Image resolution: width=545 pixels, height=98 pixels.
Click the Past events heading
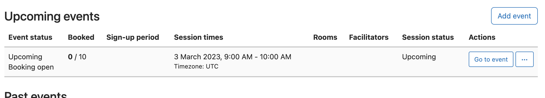36,94
